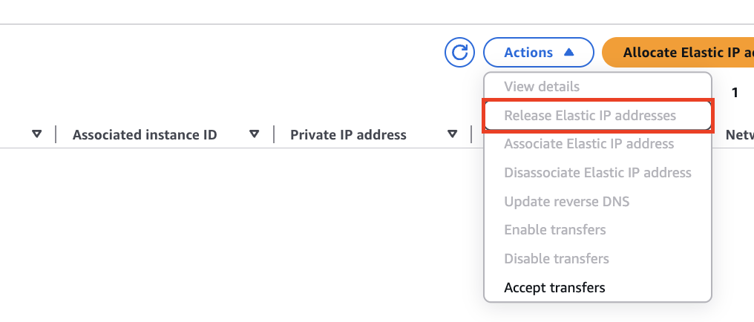Click column divider left of Associated instance ID

click(56, 134)
